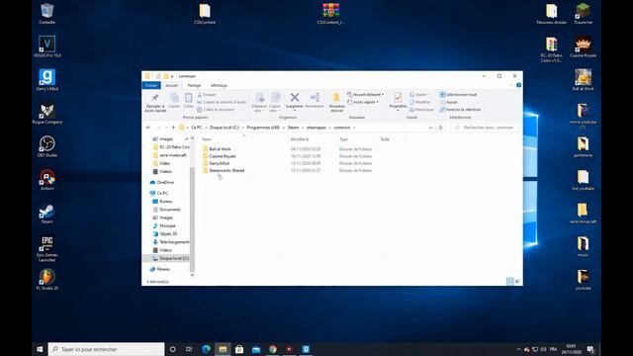Select the Cuisine Royale folder row

[x=287, y=156]
